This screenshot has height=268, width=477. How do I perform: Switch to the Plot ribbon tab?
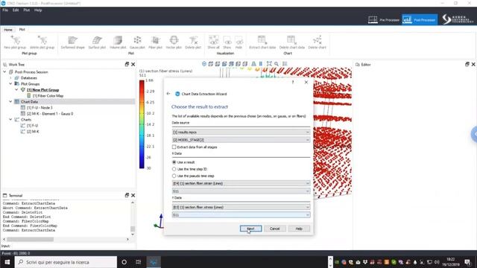[x=22, y=30]
